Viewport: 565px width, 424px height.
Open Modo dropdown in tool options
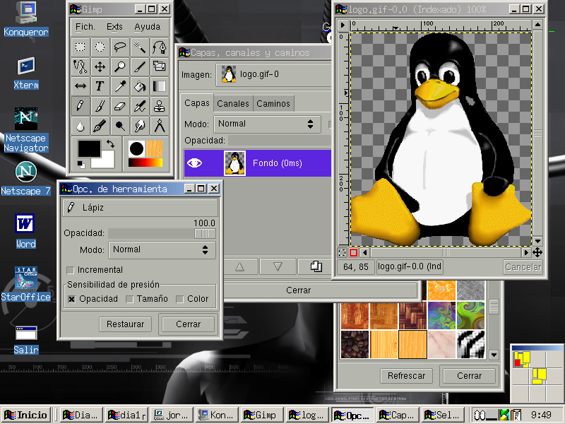coord(162,250)
